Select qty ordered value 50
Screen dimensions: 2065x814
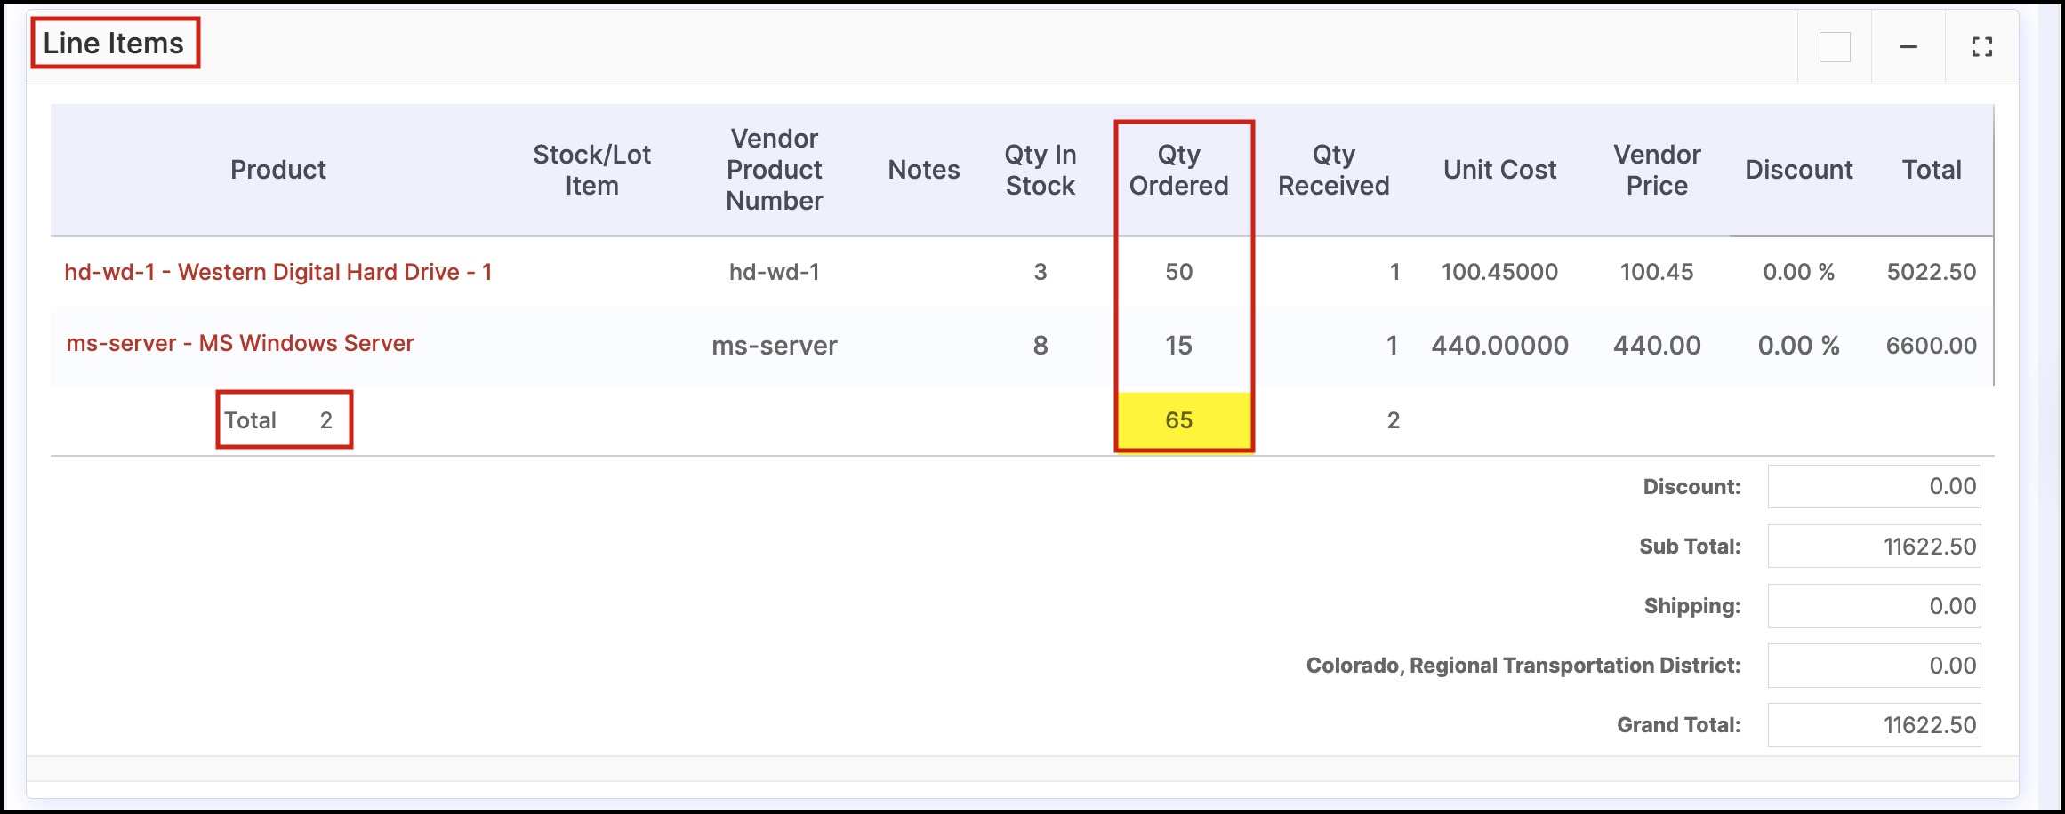[1179, 272]
